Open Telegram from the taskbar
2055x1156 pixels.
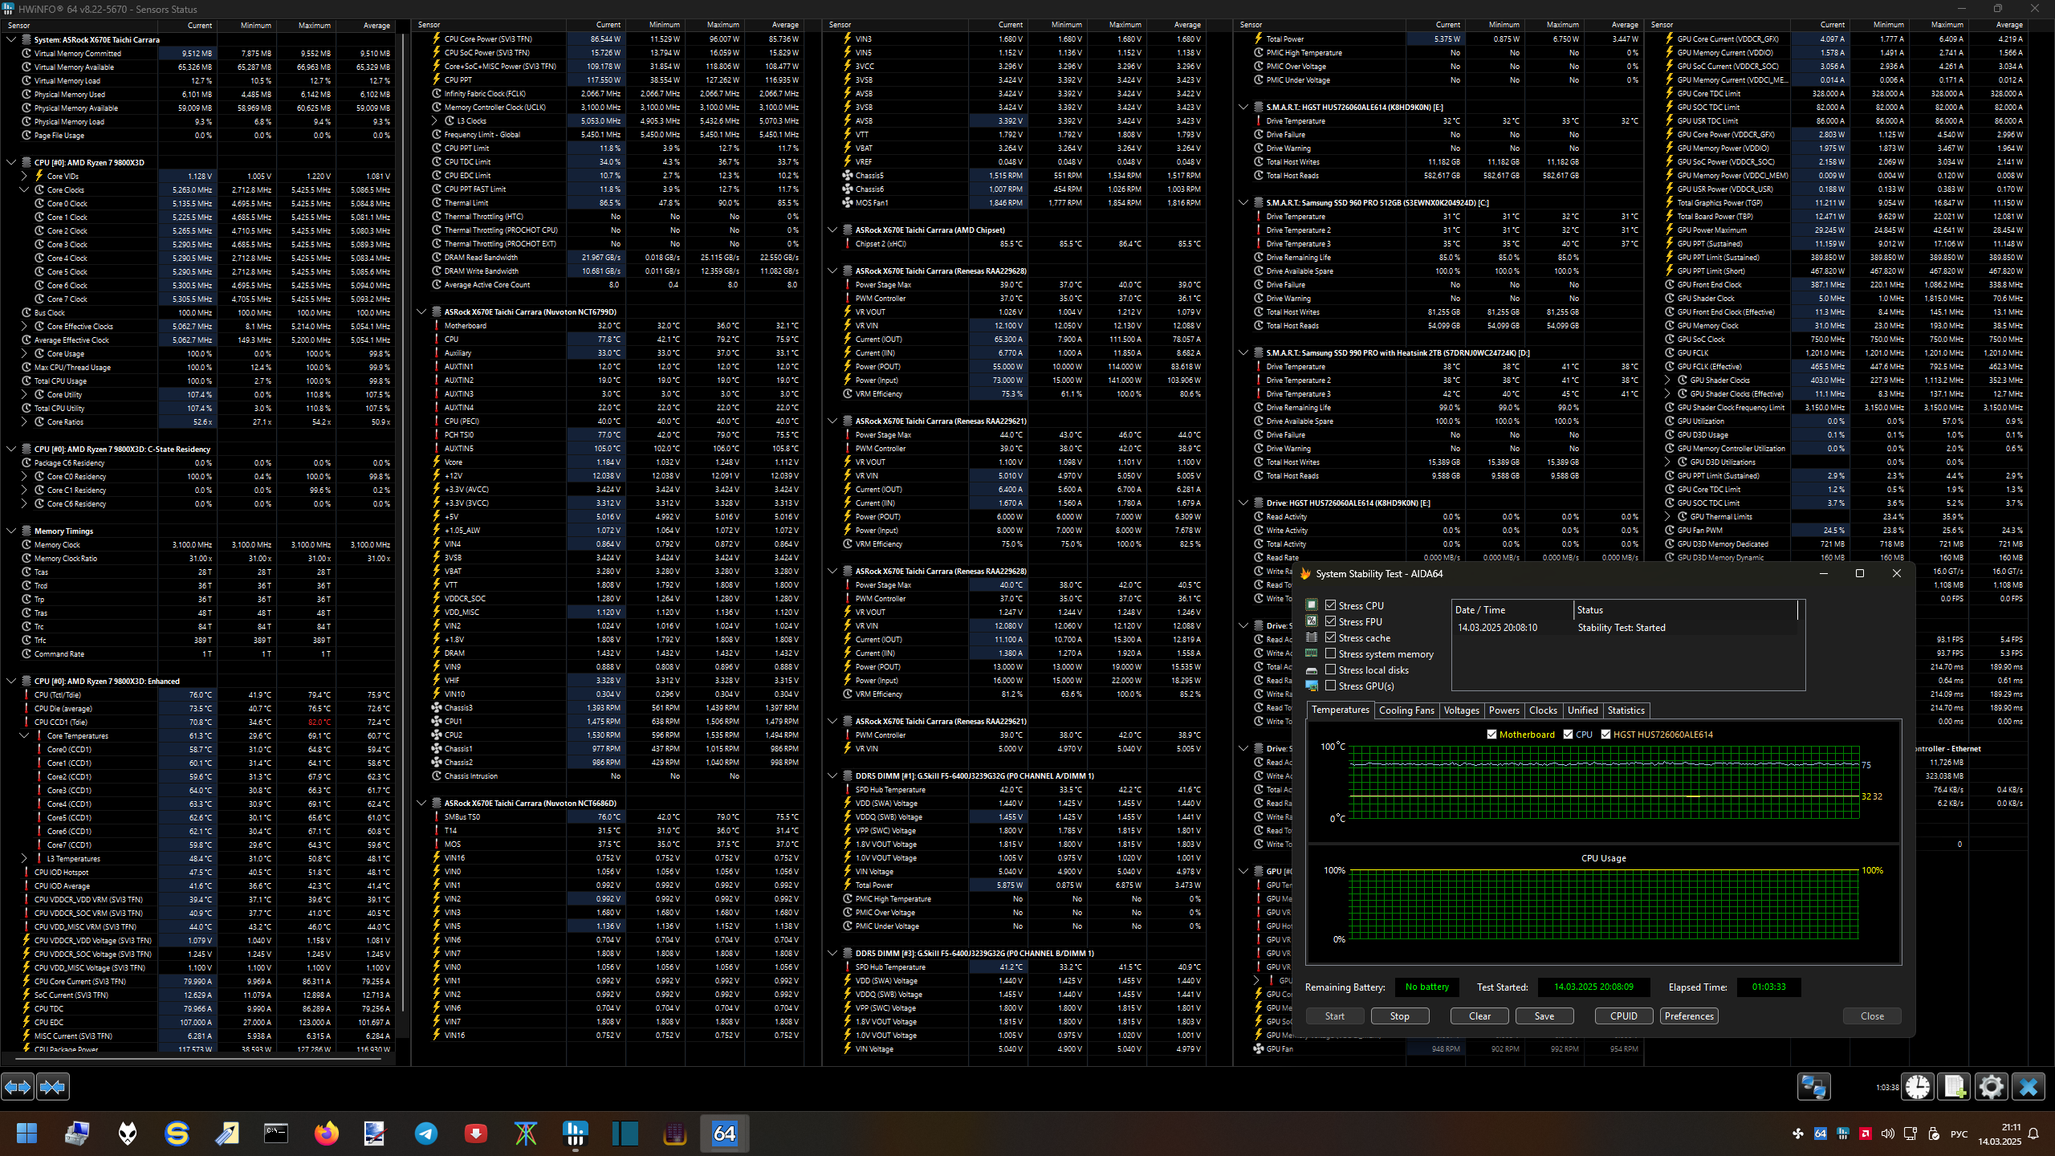[425, 1134]
